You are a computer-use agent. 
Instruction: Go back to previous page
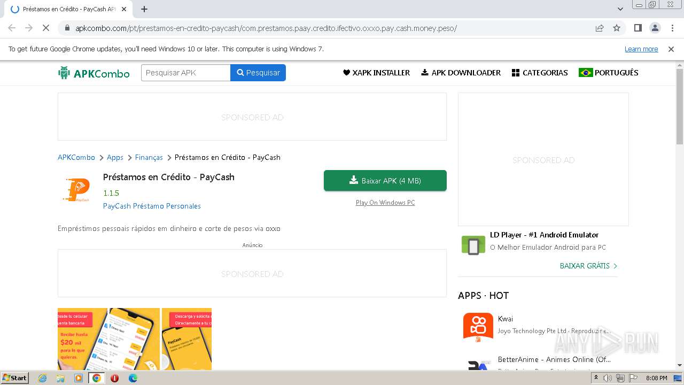coord(12,28)
